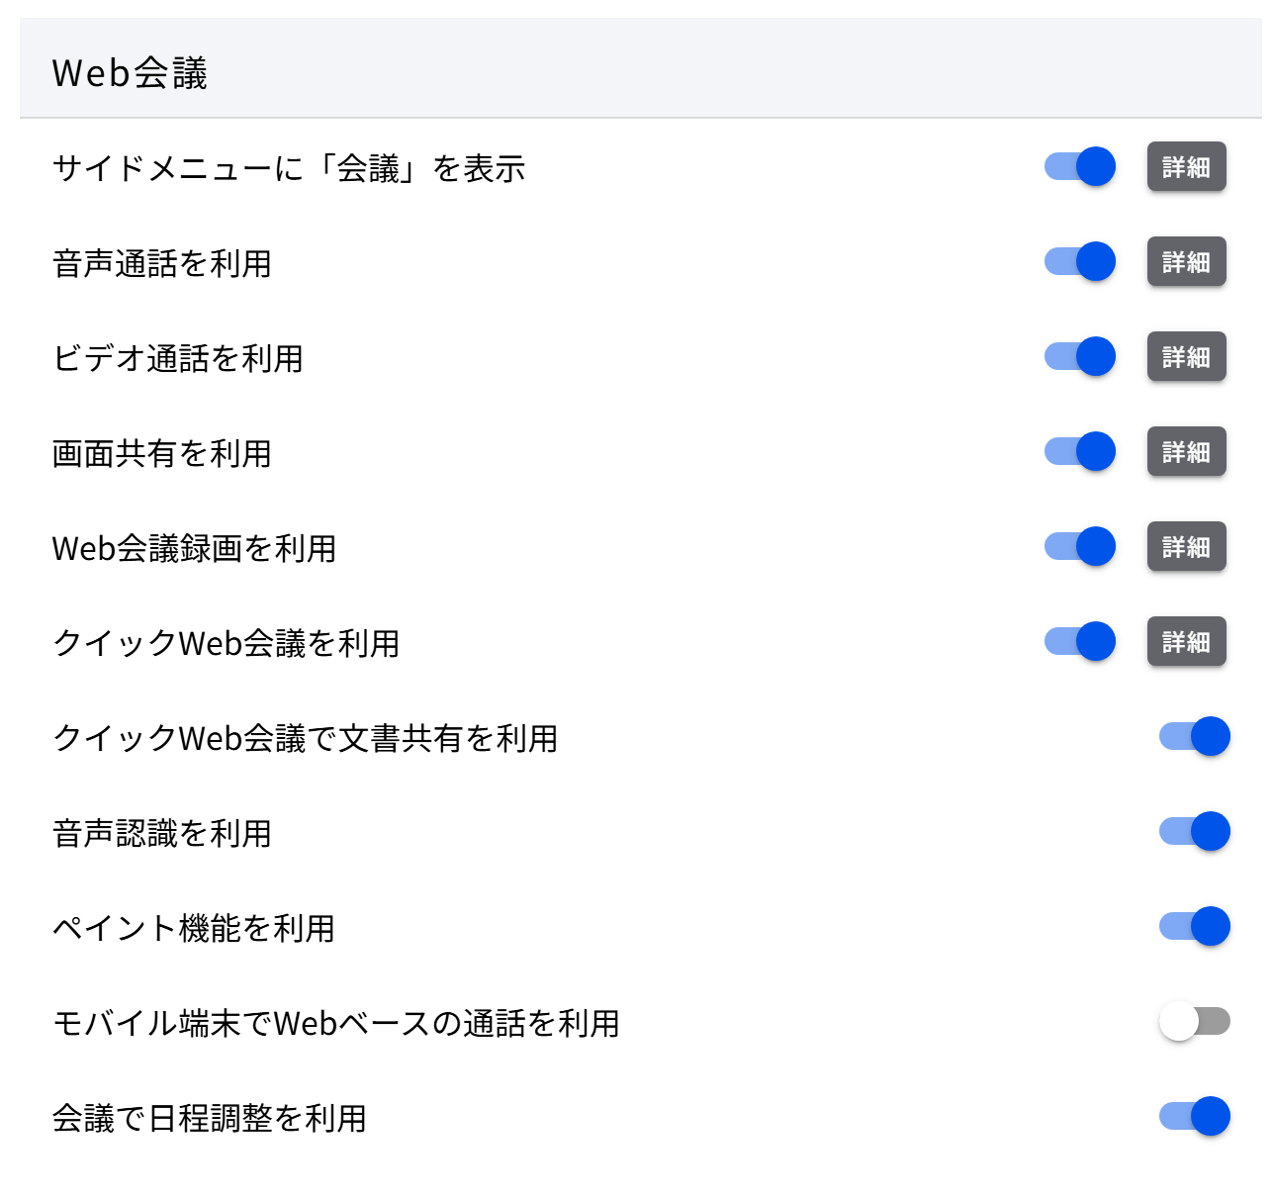Open 詳細 for サイドメニューに「会議」を表示

(1186, 166)
